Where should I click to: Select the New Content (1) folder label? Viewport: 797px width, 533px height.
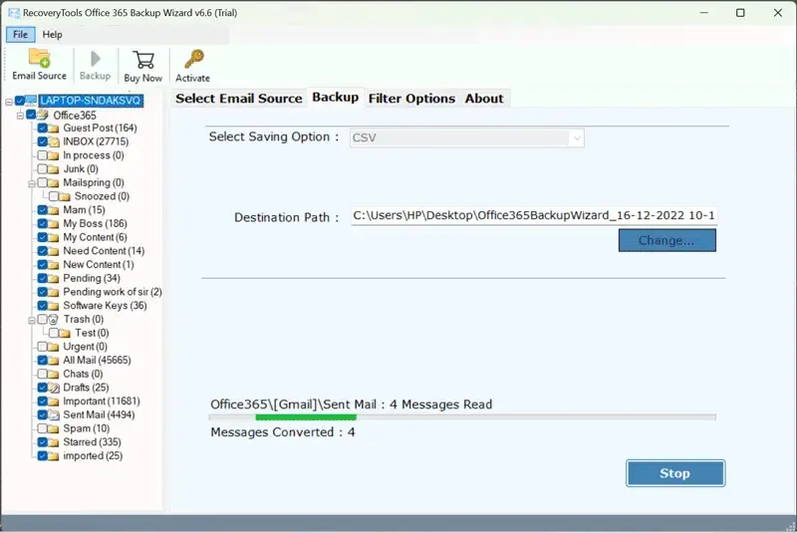[99, 265]
